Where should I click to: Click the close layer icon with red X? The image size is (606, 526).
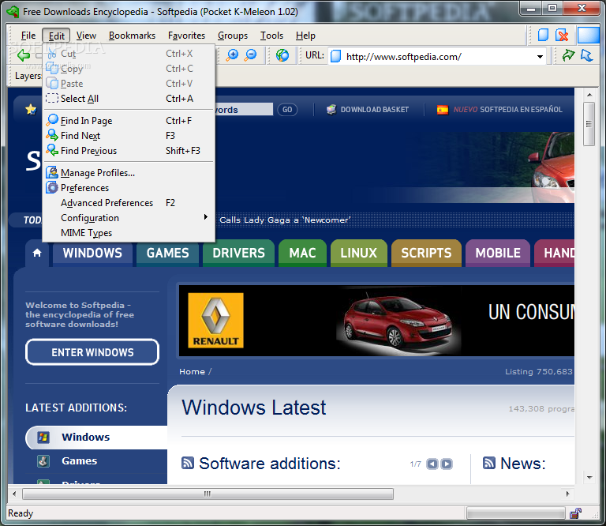pyautogui.click(x=562, y=36)
